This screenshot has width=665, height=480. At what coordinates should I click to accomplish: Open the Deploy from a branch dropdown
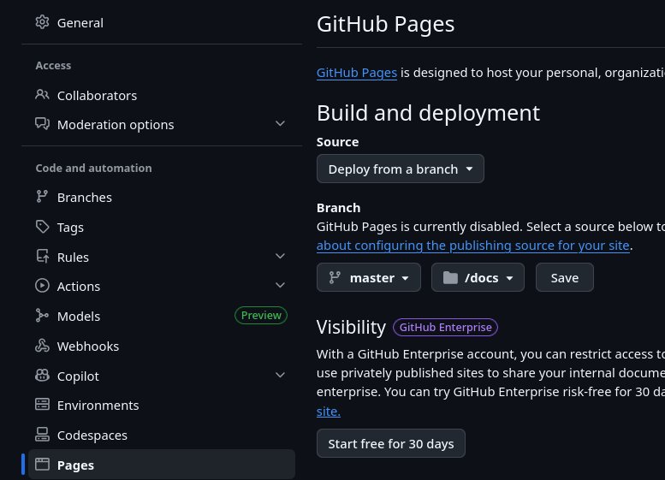coord(400,169)
